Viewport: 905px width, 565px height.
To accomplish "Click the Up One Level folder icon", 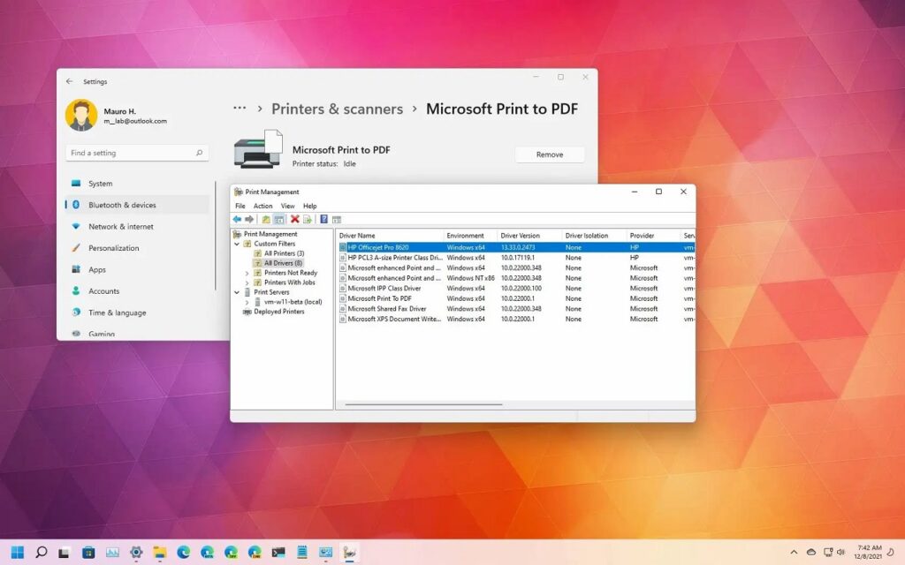I will click(x=266, y=219).
